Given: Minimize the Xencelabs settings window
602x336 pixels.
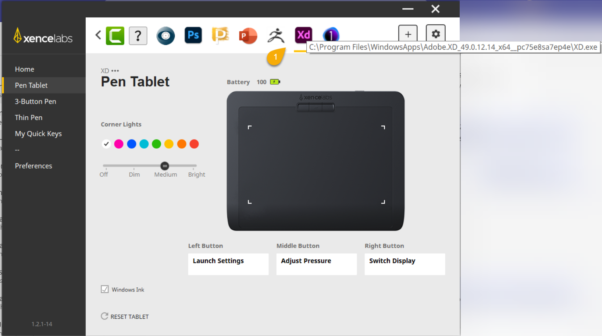Looking at the screenshot, I should [408, 9].
